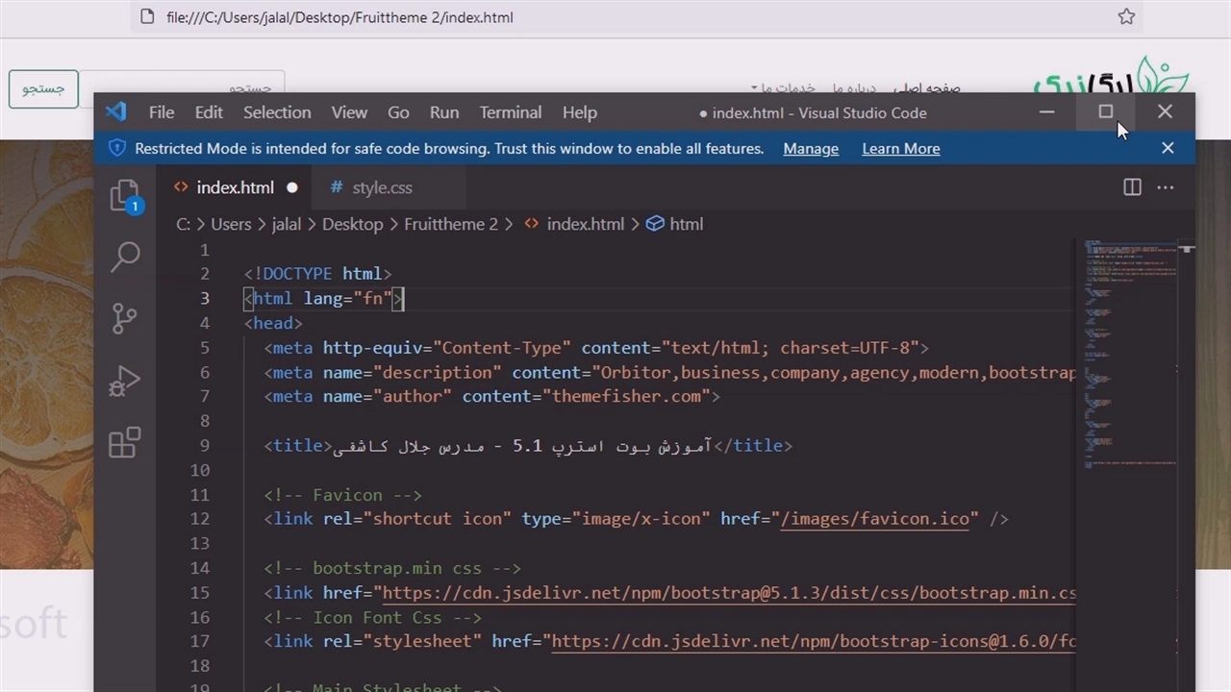Bookmark this page with the star icon
Image resolution: width=1231 pixels, height=692 pixels.
click(x=1126, y=17)
